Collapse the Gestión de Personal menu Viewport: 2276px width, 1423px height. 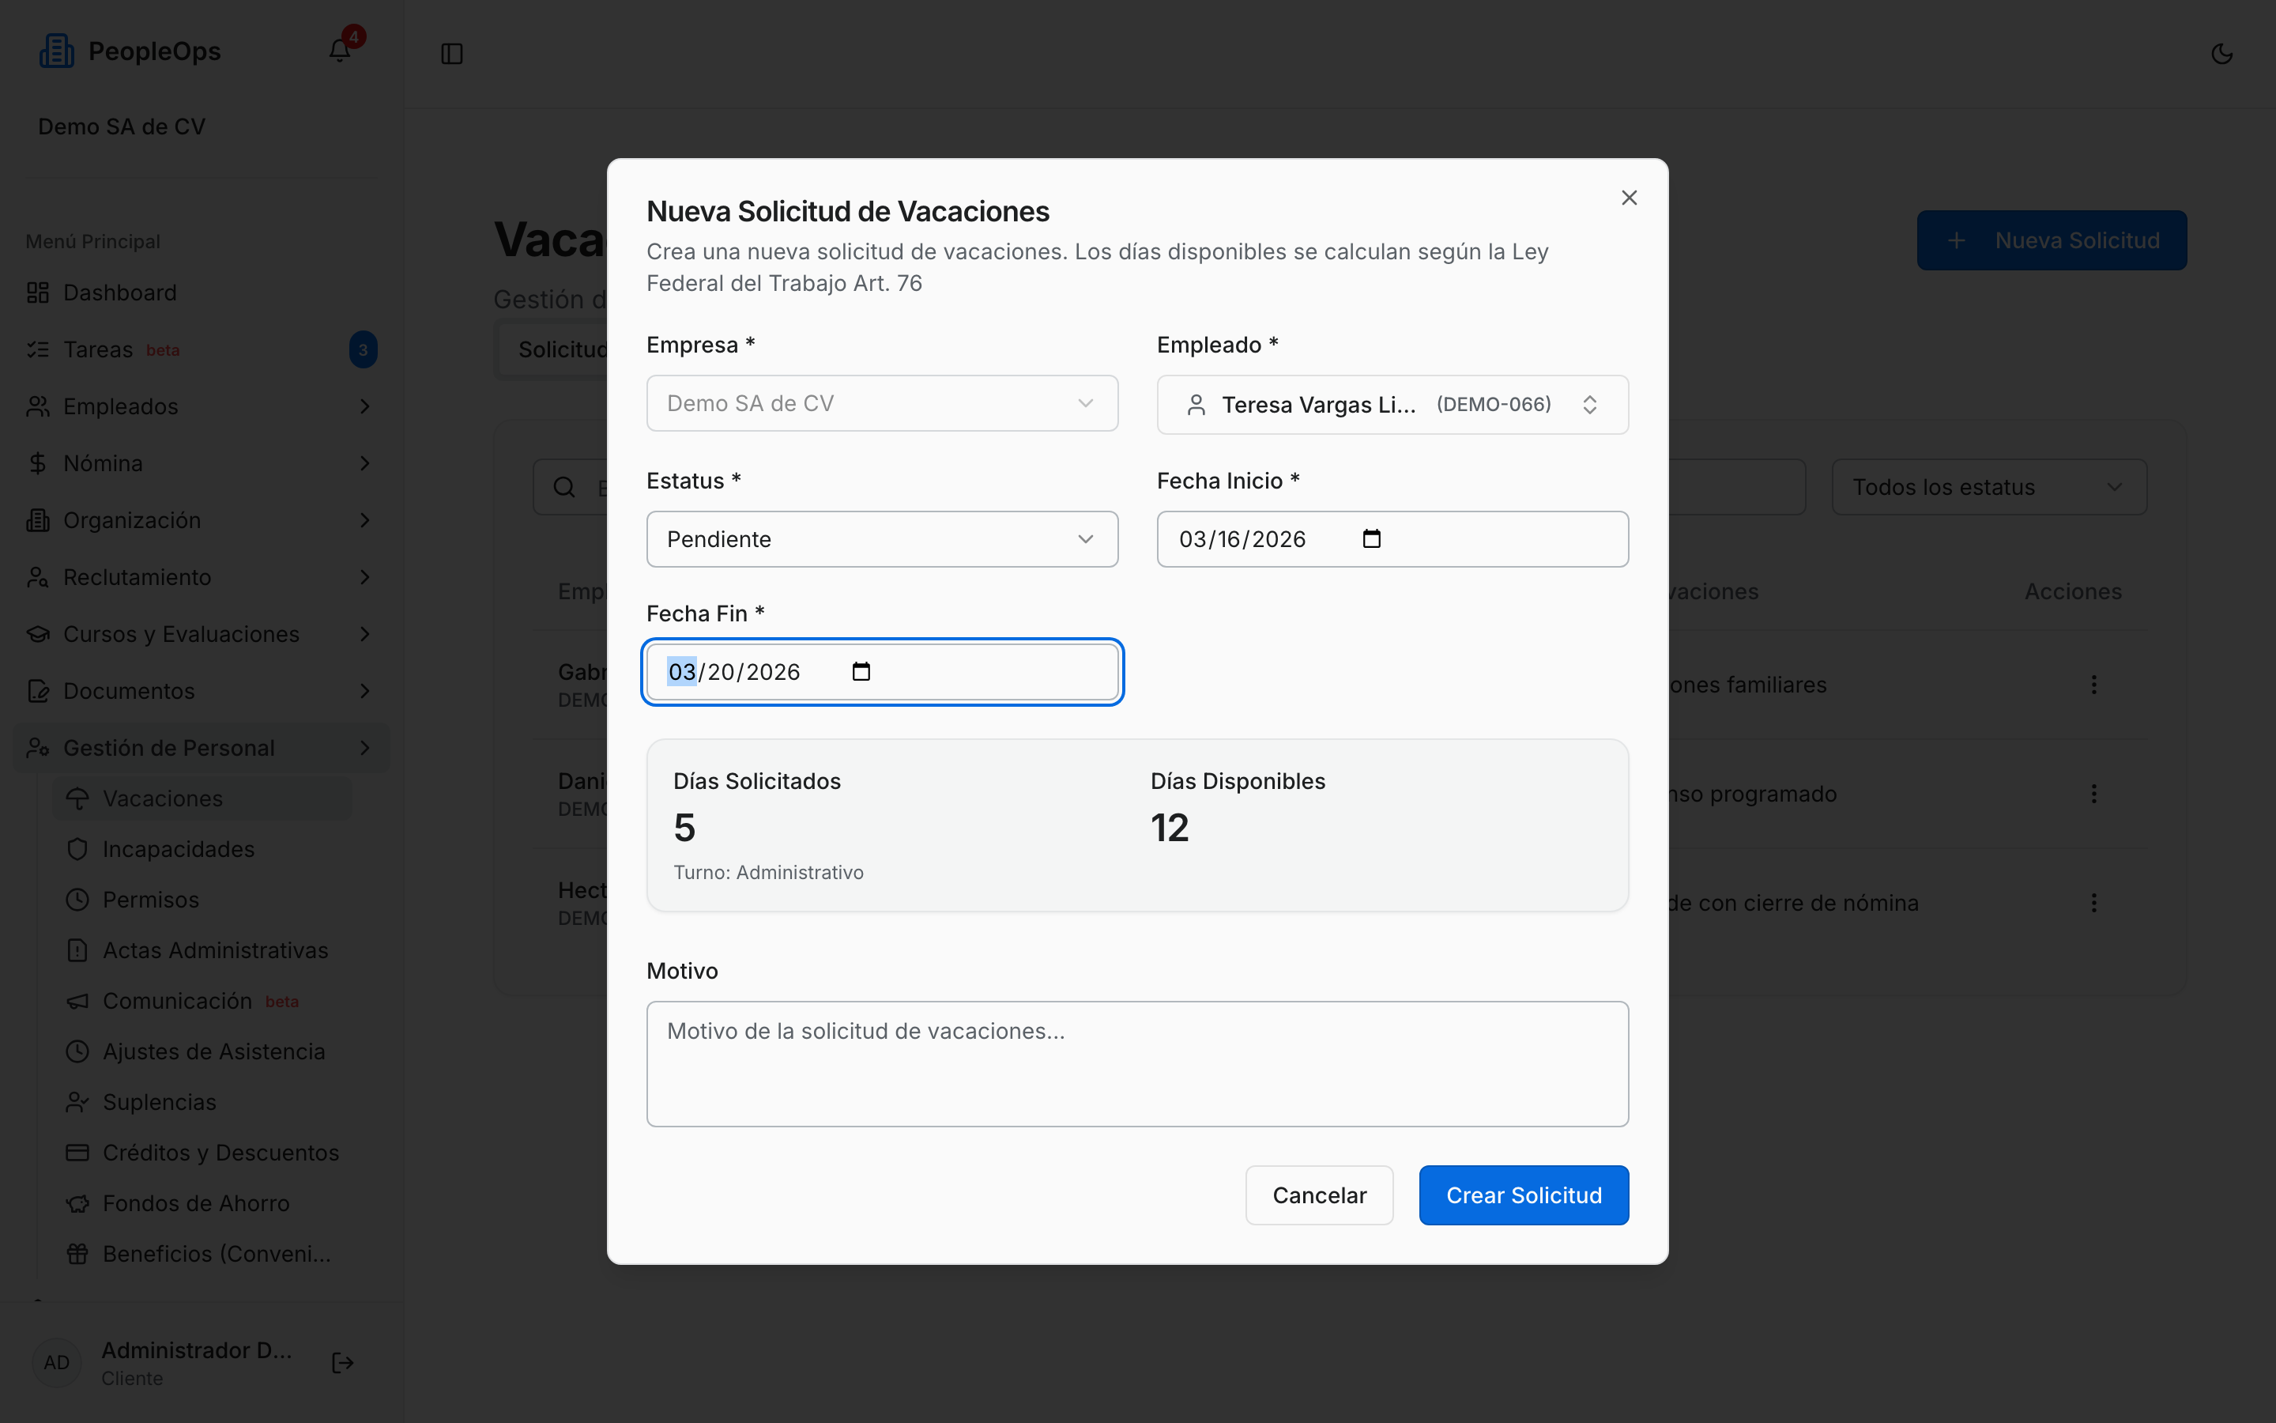(x=200, y=748)
